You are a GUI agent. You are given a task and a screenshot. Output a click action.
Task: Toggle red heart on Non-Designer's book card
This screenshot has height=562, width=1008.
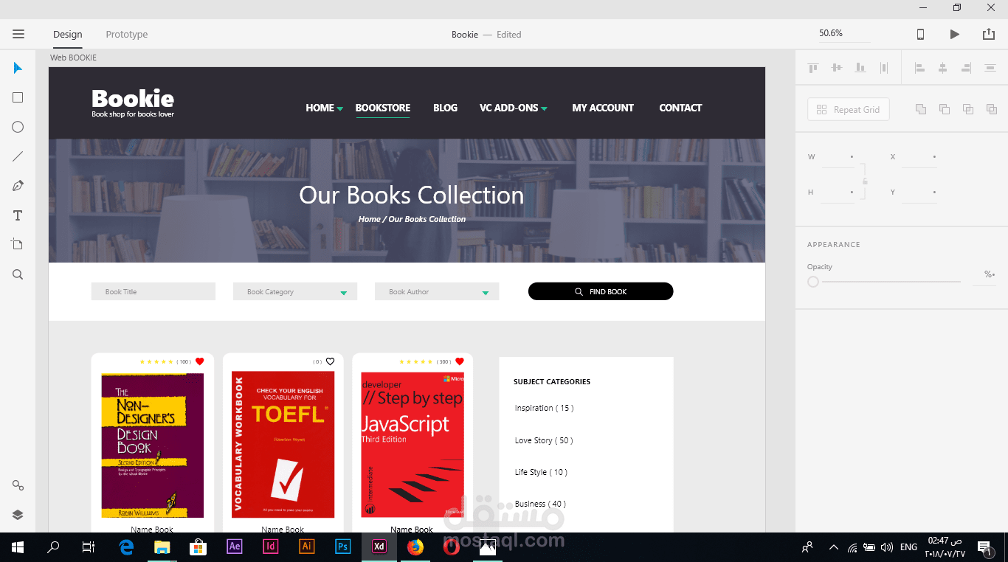coord(199,361)
